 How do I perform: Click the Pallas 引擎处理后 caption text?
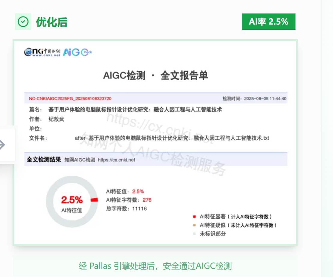pos(155,266)
